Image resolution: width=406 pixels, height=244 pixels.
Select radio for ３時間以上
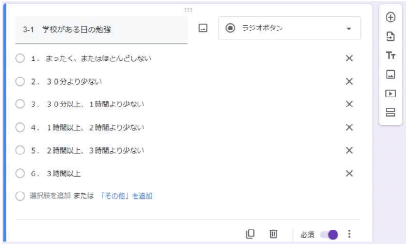20,174
